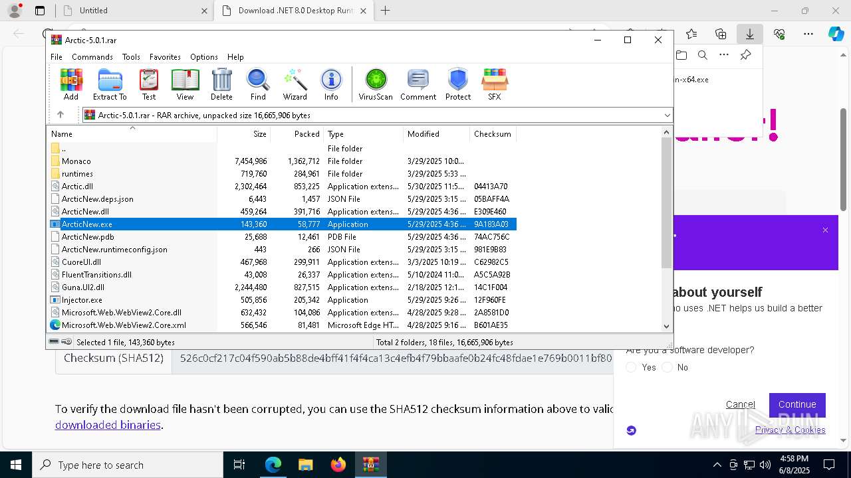This screenshot has width=851, height=478.
Task: Sort by Packed column header
Action: point(297,134)
